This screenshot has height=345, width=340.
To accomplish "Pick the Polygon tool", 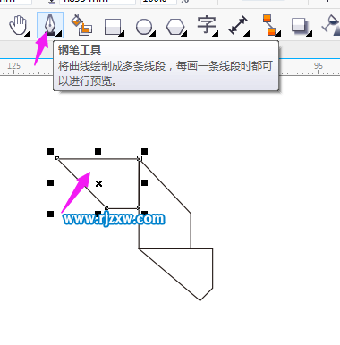I will [176, 27].
